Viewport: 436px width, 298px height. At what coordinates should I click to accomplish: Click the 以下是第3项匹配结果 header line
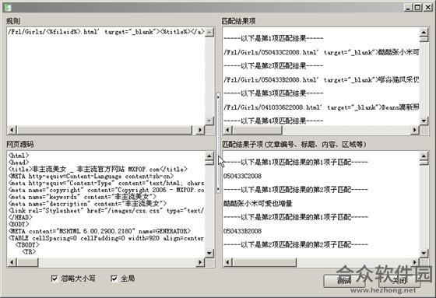click(273, 93)
